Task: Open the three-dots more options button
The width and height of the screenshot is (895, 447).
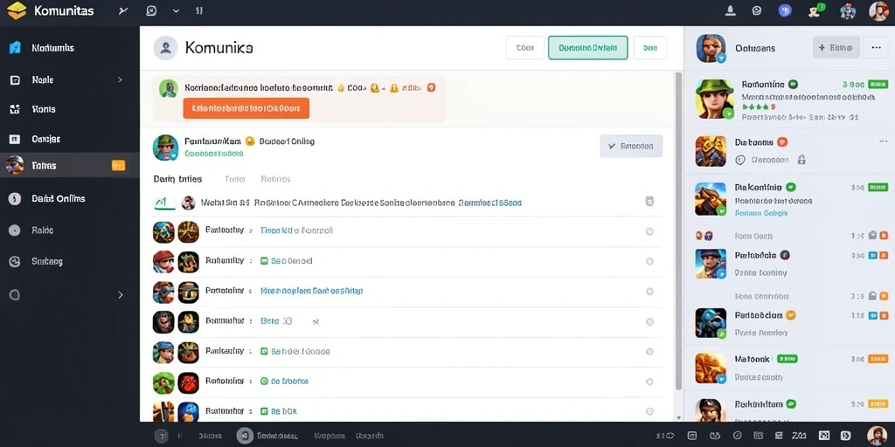Action: click(x=876, y=48)
